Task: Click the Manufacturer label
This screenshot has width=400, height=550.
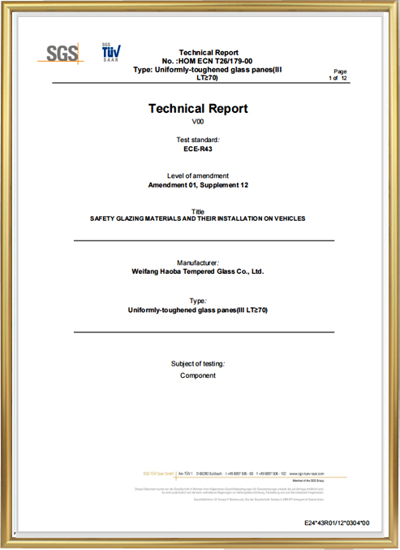Action: point(198,262)
